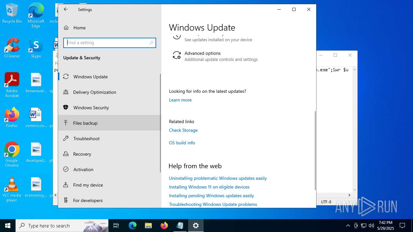The width and height of the screenshot is (413, 232).
Task: Show hidden system tray icons
Action: [348, 226]
